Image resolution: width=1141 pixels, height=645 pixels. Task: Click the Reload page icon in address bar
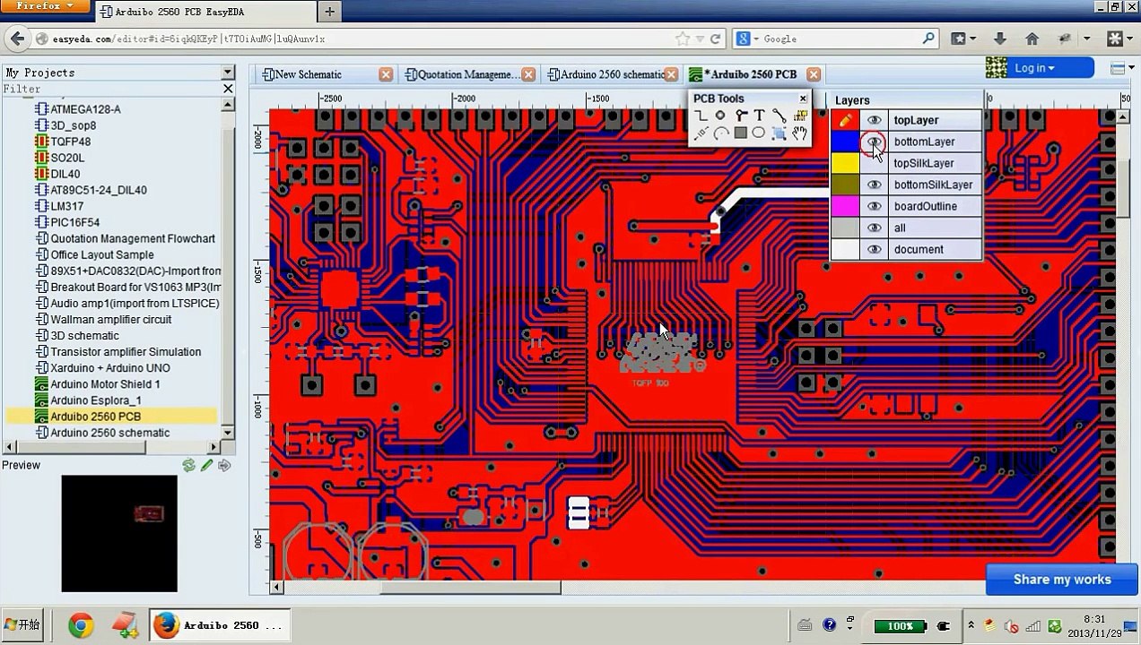coord(715,39)
